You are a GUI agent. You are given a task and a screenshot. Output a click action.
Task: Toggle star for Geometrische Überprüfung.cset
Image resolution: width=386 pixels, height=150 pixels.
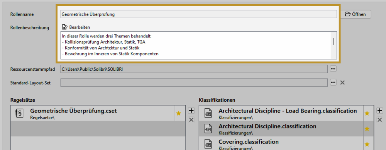[x=179, y=113]
